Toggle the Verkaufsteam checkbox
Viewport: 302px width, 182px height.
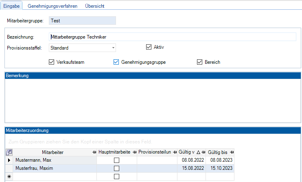(x=51, y=62)
